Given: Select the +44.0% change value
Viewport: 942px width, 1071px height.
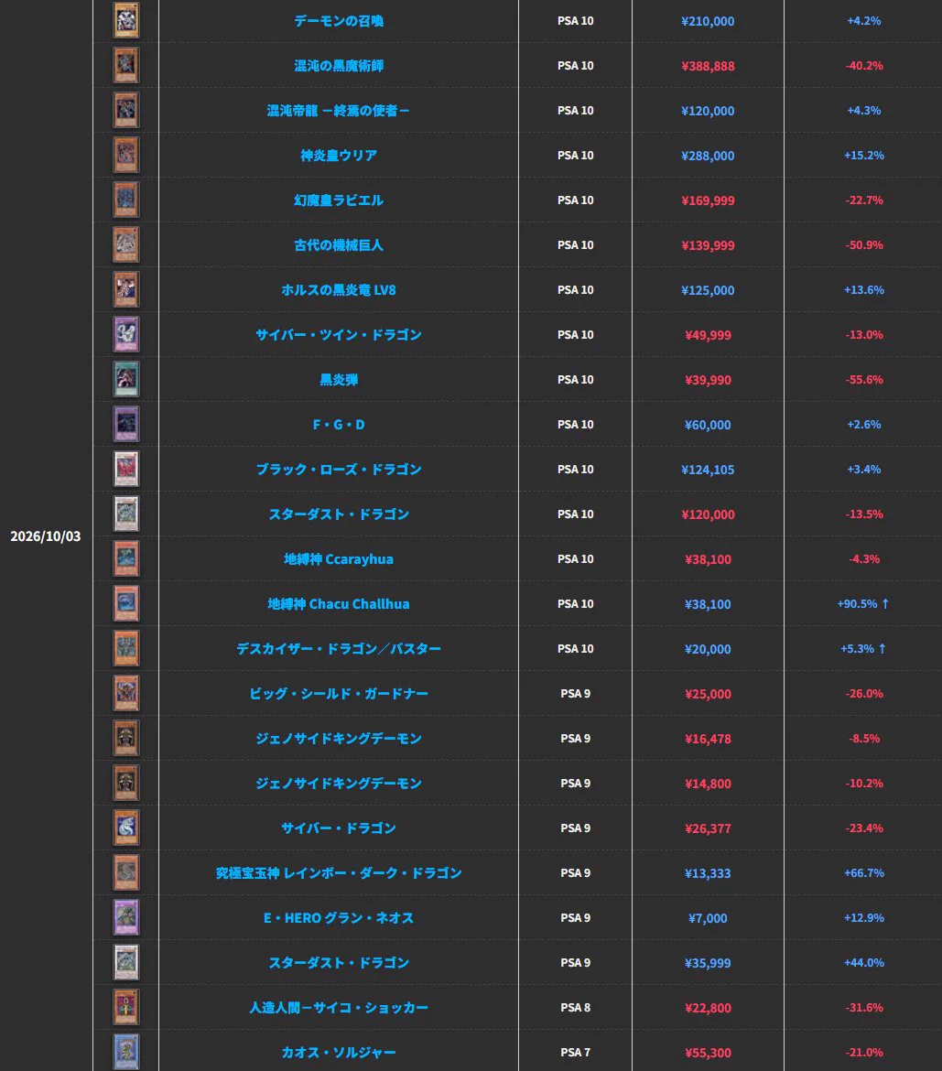Looking at the screenshot, I should pos(864,962).
